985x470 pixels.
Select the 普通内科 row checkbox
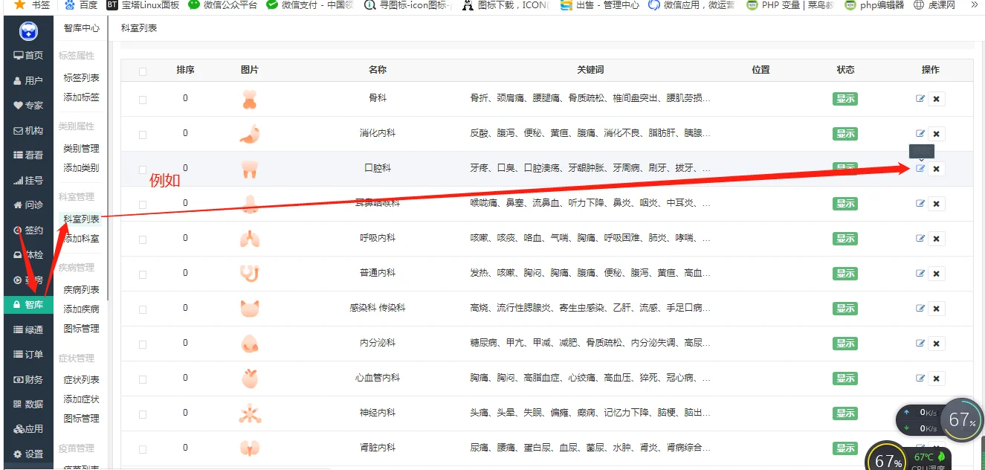click(x=143, y=274)
